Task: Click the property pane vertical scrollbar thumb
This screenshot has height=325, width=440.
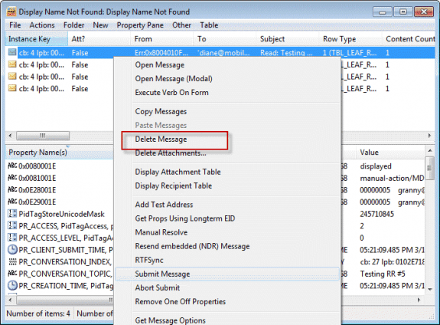Action: pos(429,168)
